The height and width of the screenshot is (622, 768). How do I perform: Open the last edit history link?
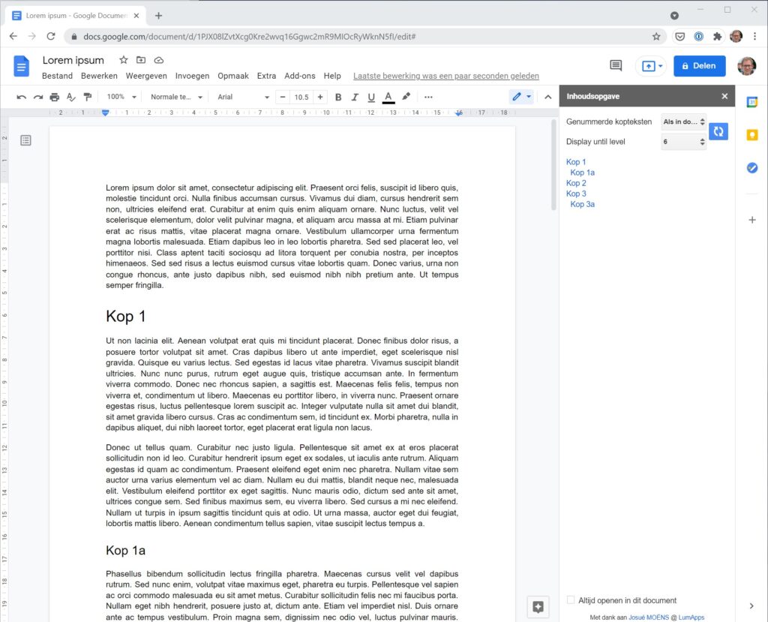446,76
